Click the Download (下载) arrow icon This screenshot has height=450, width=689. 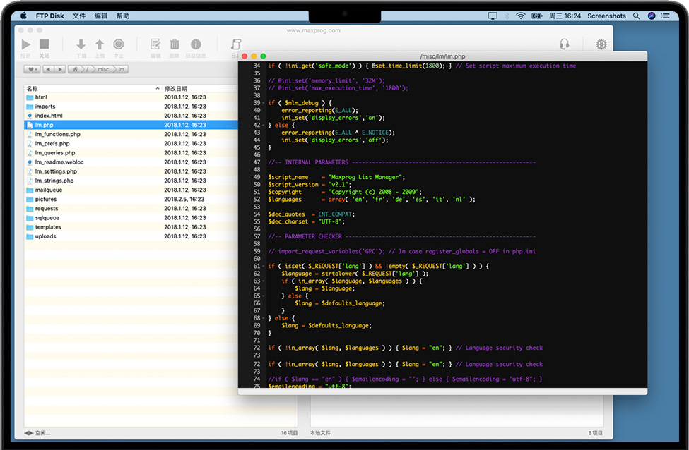[x=81, y=44]
